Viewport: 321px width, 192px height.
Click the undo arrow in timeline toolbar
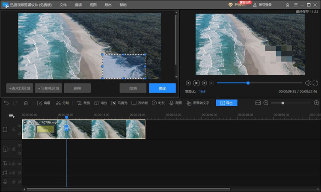click(x=6, y=103)
